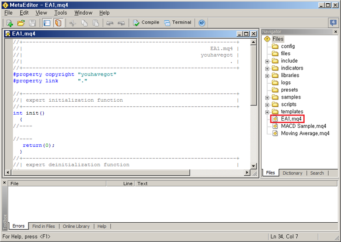The height and width of the screenshot is (242, 341).
Task: Create a new file with New icon
Action: (10, 23)
